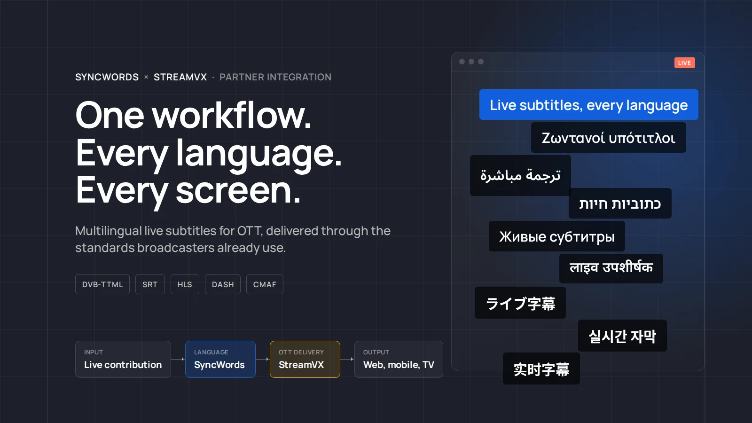The width and height of the screenshot is (752, 423).
Task: Click the Arabic subtitle 'ترجمة مباشرة'
Action: 520,175
